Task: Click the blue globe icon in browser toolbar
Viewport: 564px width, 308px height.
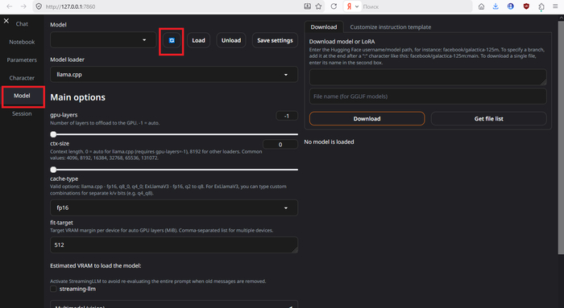Action: (510, 6)
